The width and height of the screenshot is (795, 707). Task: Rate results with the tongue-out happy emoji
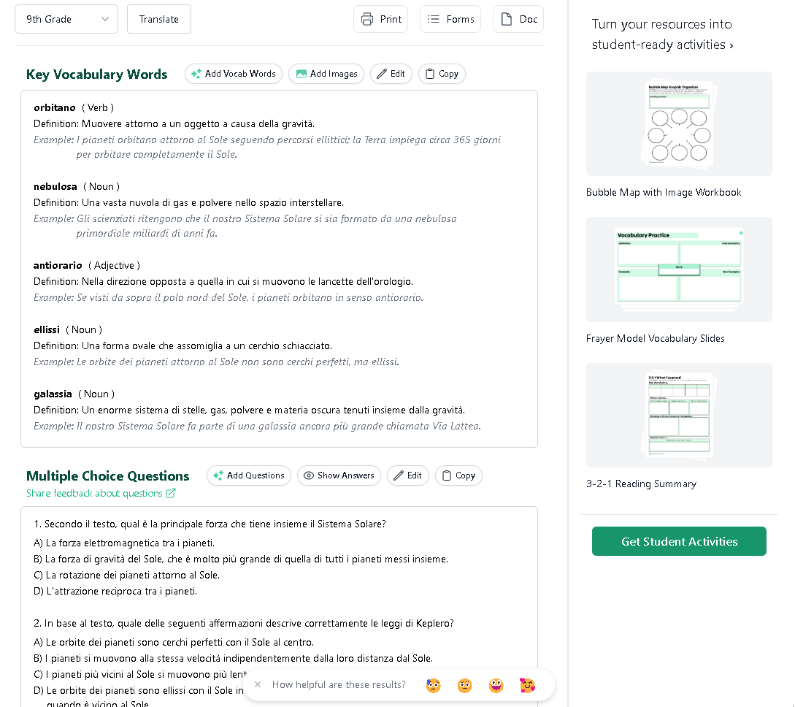[x=496, y=685]
